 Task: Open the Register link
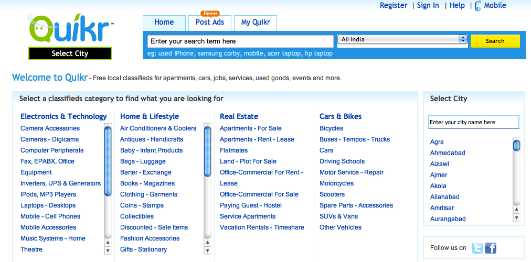point(394,5)
